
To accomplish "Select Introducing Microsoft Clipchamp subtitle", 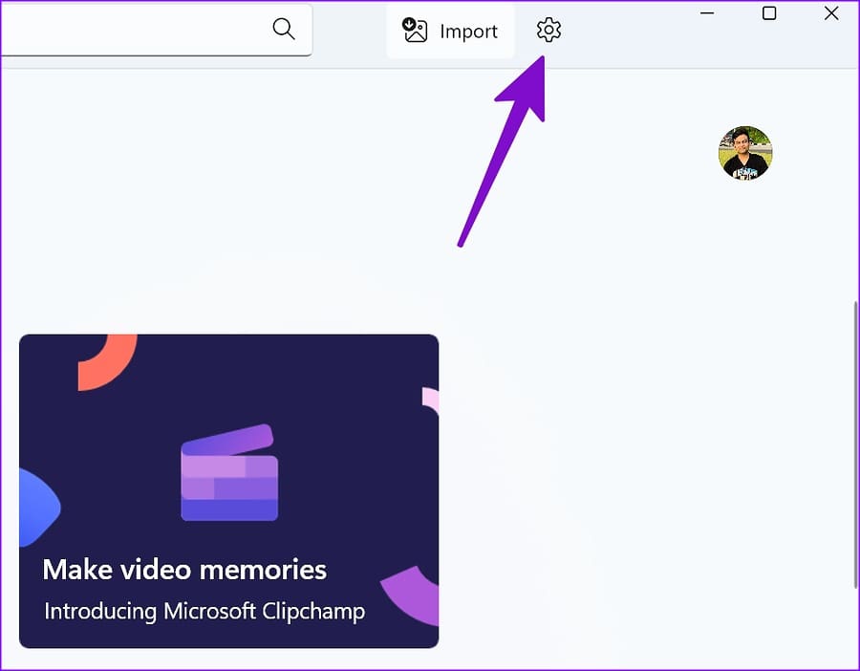I will pos(204,611).
